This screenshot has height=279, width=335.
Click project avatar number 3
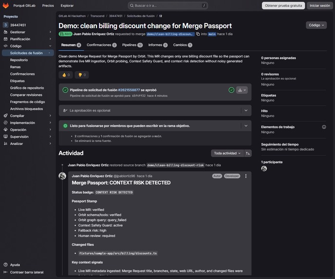click(5, 25)
